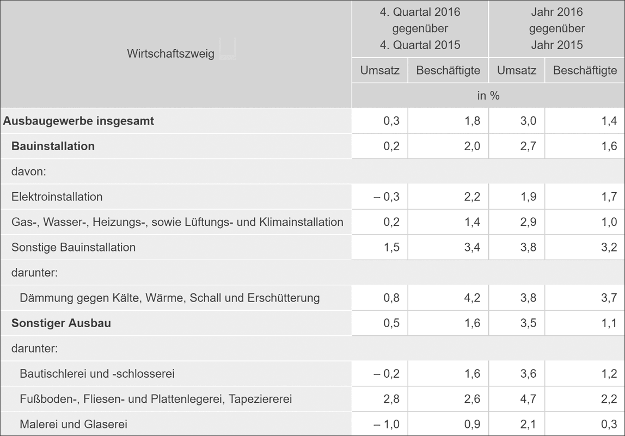
Task: Select the Fußboden-, Fliesen- und Plattenlegerei label
Action: 156,399
